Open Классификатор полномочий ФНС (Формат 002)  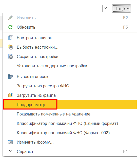click(x=63, y=133)
